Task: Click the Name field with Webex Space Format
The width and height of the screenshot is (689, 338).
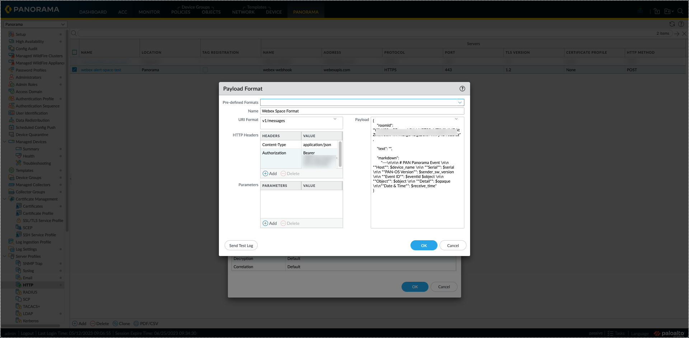Action: pos(362,111)
